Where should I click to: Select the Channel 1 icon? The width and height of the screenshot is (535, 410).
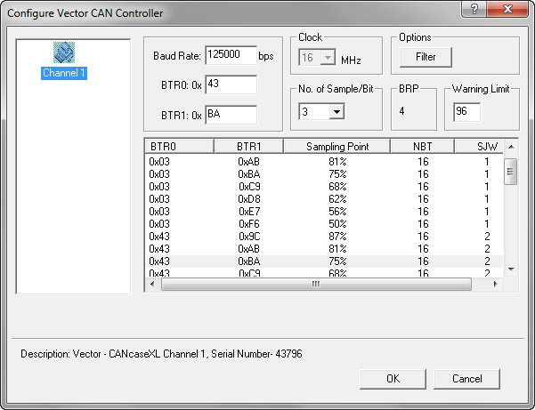tap(64, 52)
